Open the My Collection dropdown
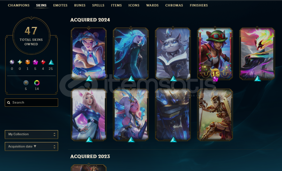This screenshot has height=171, width=282. [31, 135]
